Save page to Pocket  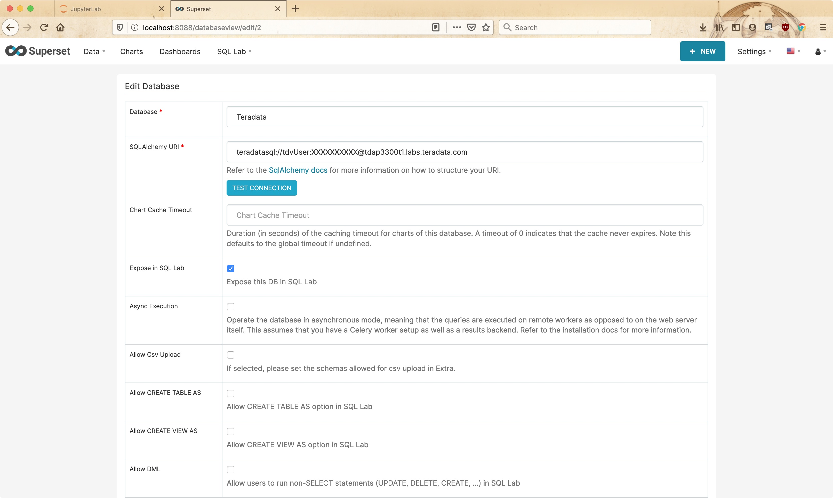pos(471,28)
